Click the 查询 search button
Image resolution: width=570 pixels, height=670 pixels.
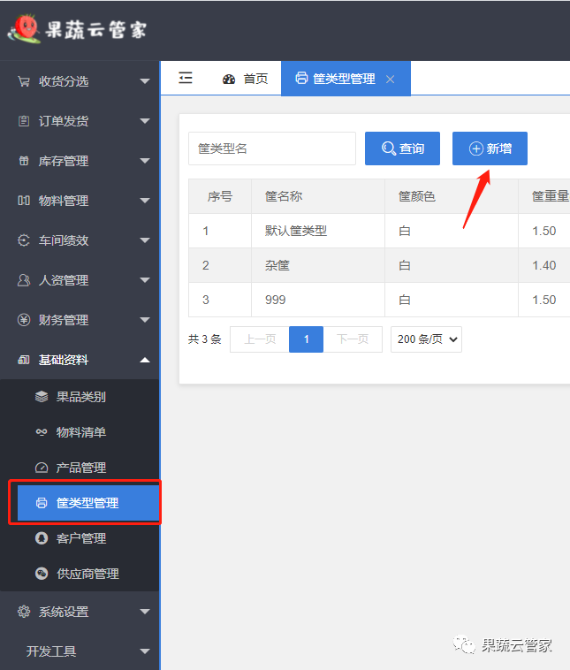(402, 148)
